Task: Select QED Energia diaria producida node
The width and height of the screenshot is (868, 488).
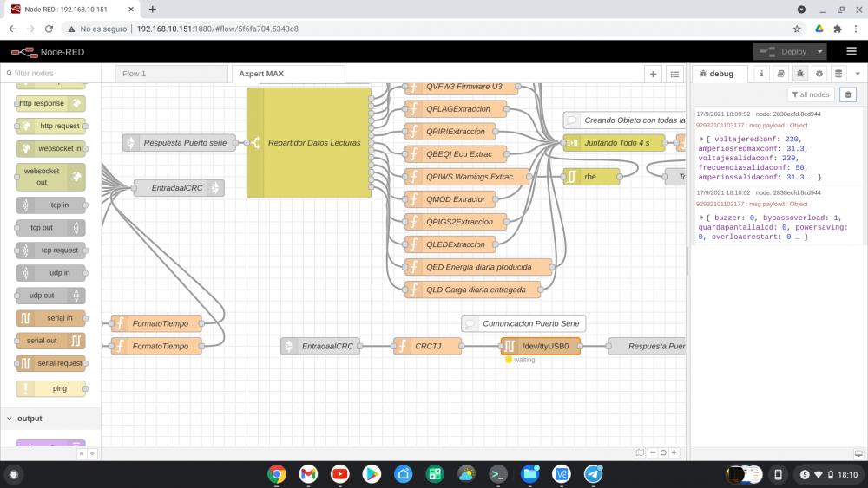Action: 478,268
